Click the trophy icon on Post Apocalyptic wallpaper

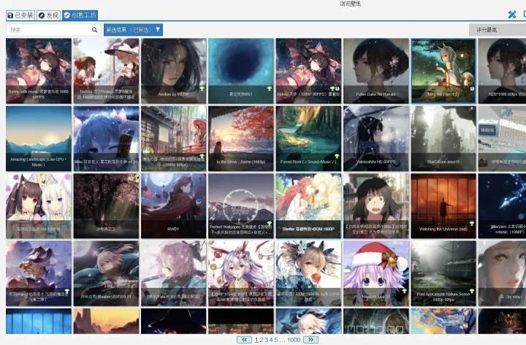pos(472,291)
